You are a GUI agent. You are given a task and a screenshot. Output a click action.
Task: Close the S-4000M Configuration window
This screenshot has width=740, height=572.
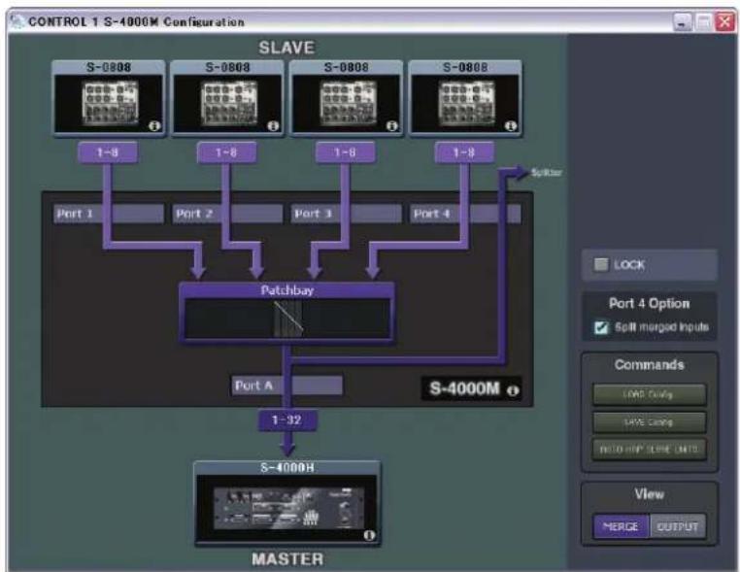click(x=724, y=21)
